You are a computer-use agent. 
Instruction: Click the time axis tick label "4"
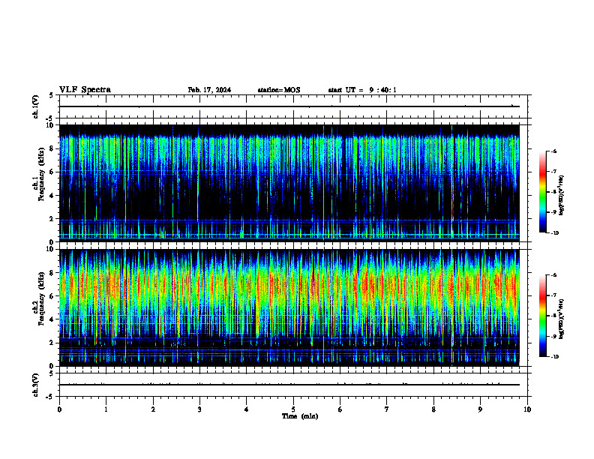[x=247, y=409]
